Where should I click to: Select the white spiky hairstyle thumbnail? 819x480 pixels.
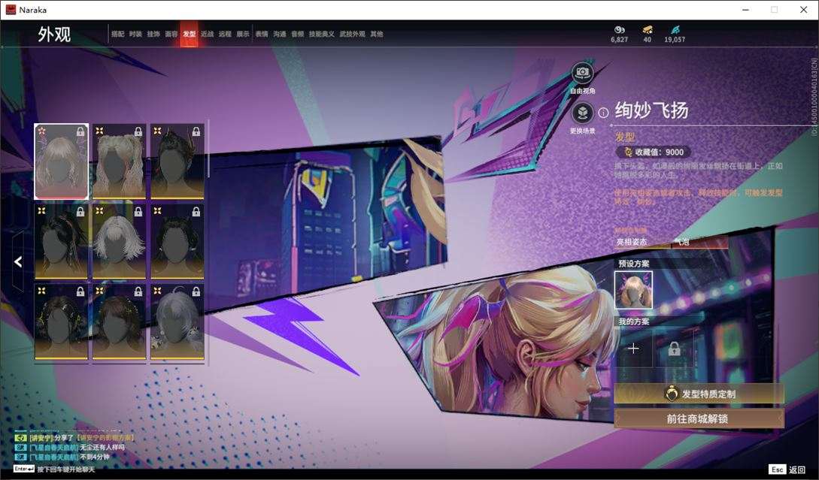[119, 242]
